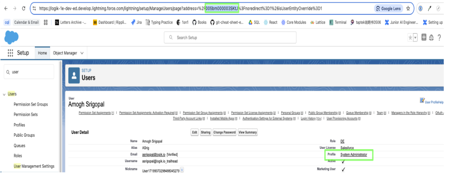Click the pen extension icon in browser toolbar

point(430,8)
